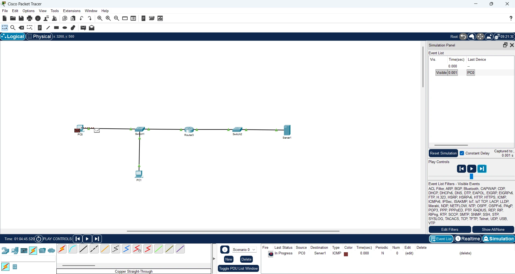Select the orange Fiber cable
The height and width of the screenshot is (274, 515).
105,249
